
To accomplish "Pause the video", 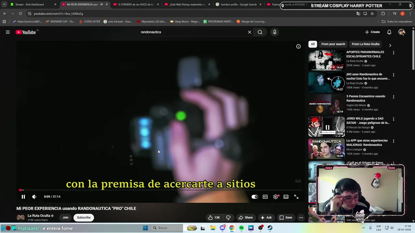I will click(x=23, y=197).
